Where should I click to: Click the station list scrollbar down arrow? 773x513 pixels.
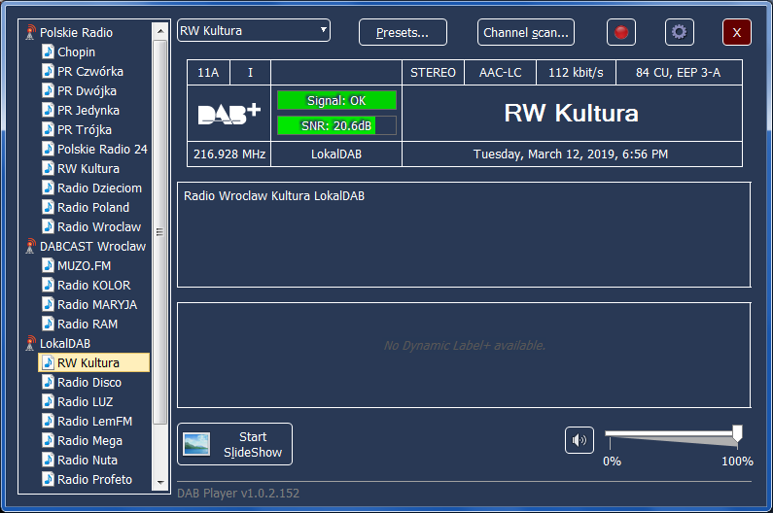[x=160, y=485]
